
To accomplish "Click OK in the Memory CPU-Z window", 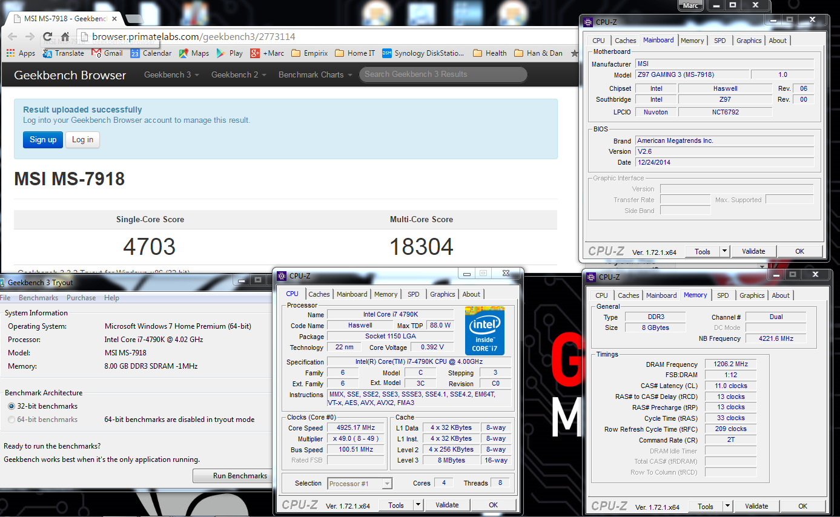I will click(x=802, y=506).
